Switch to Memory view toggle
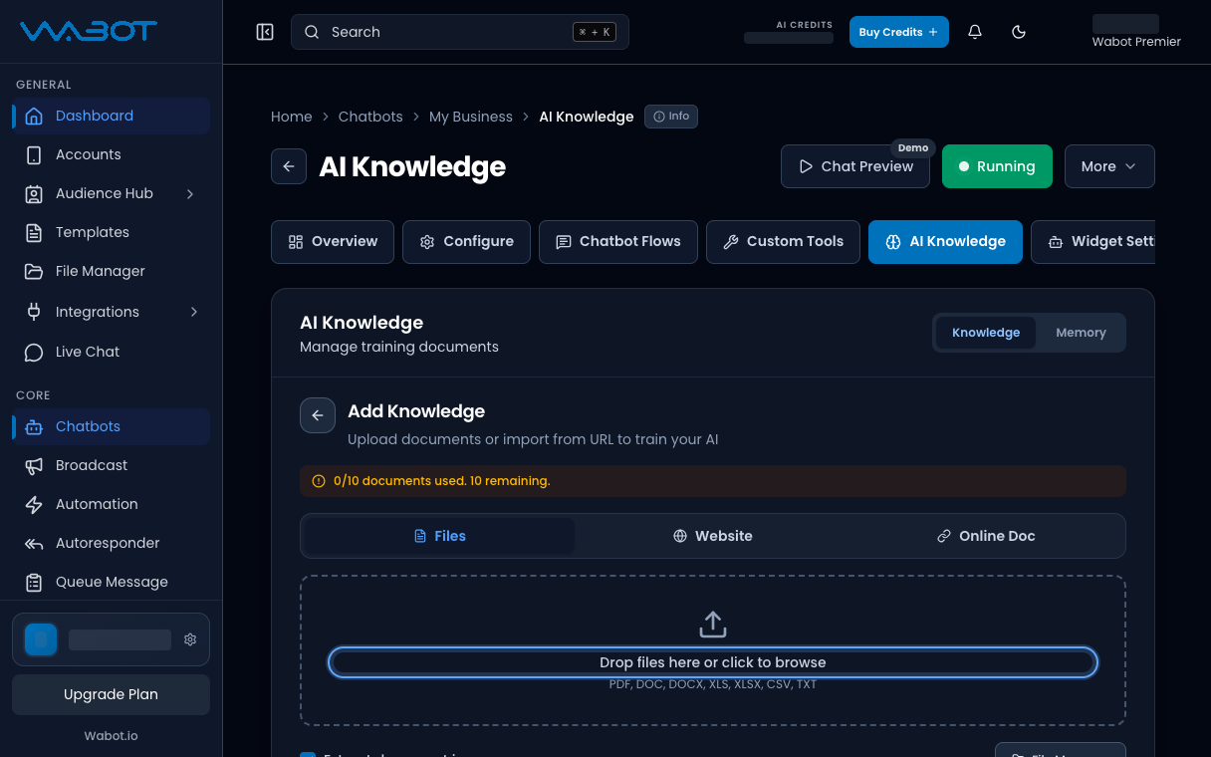 point(1081,333)
